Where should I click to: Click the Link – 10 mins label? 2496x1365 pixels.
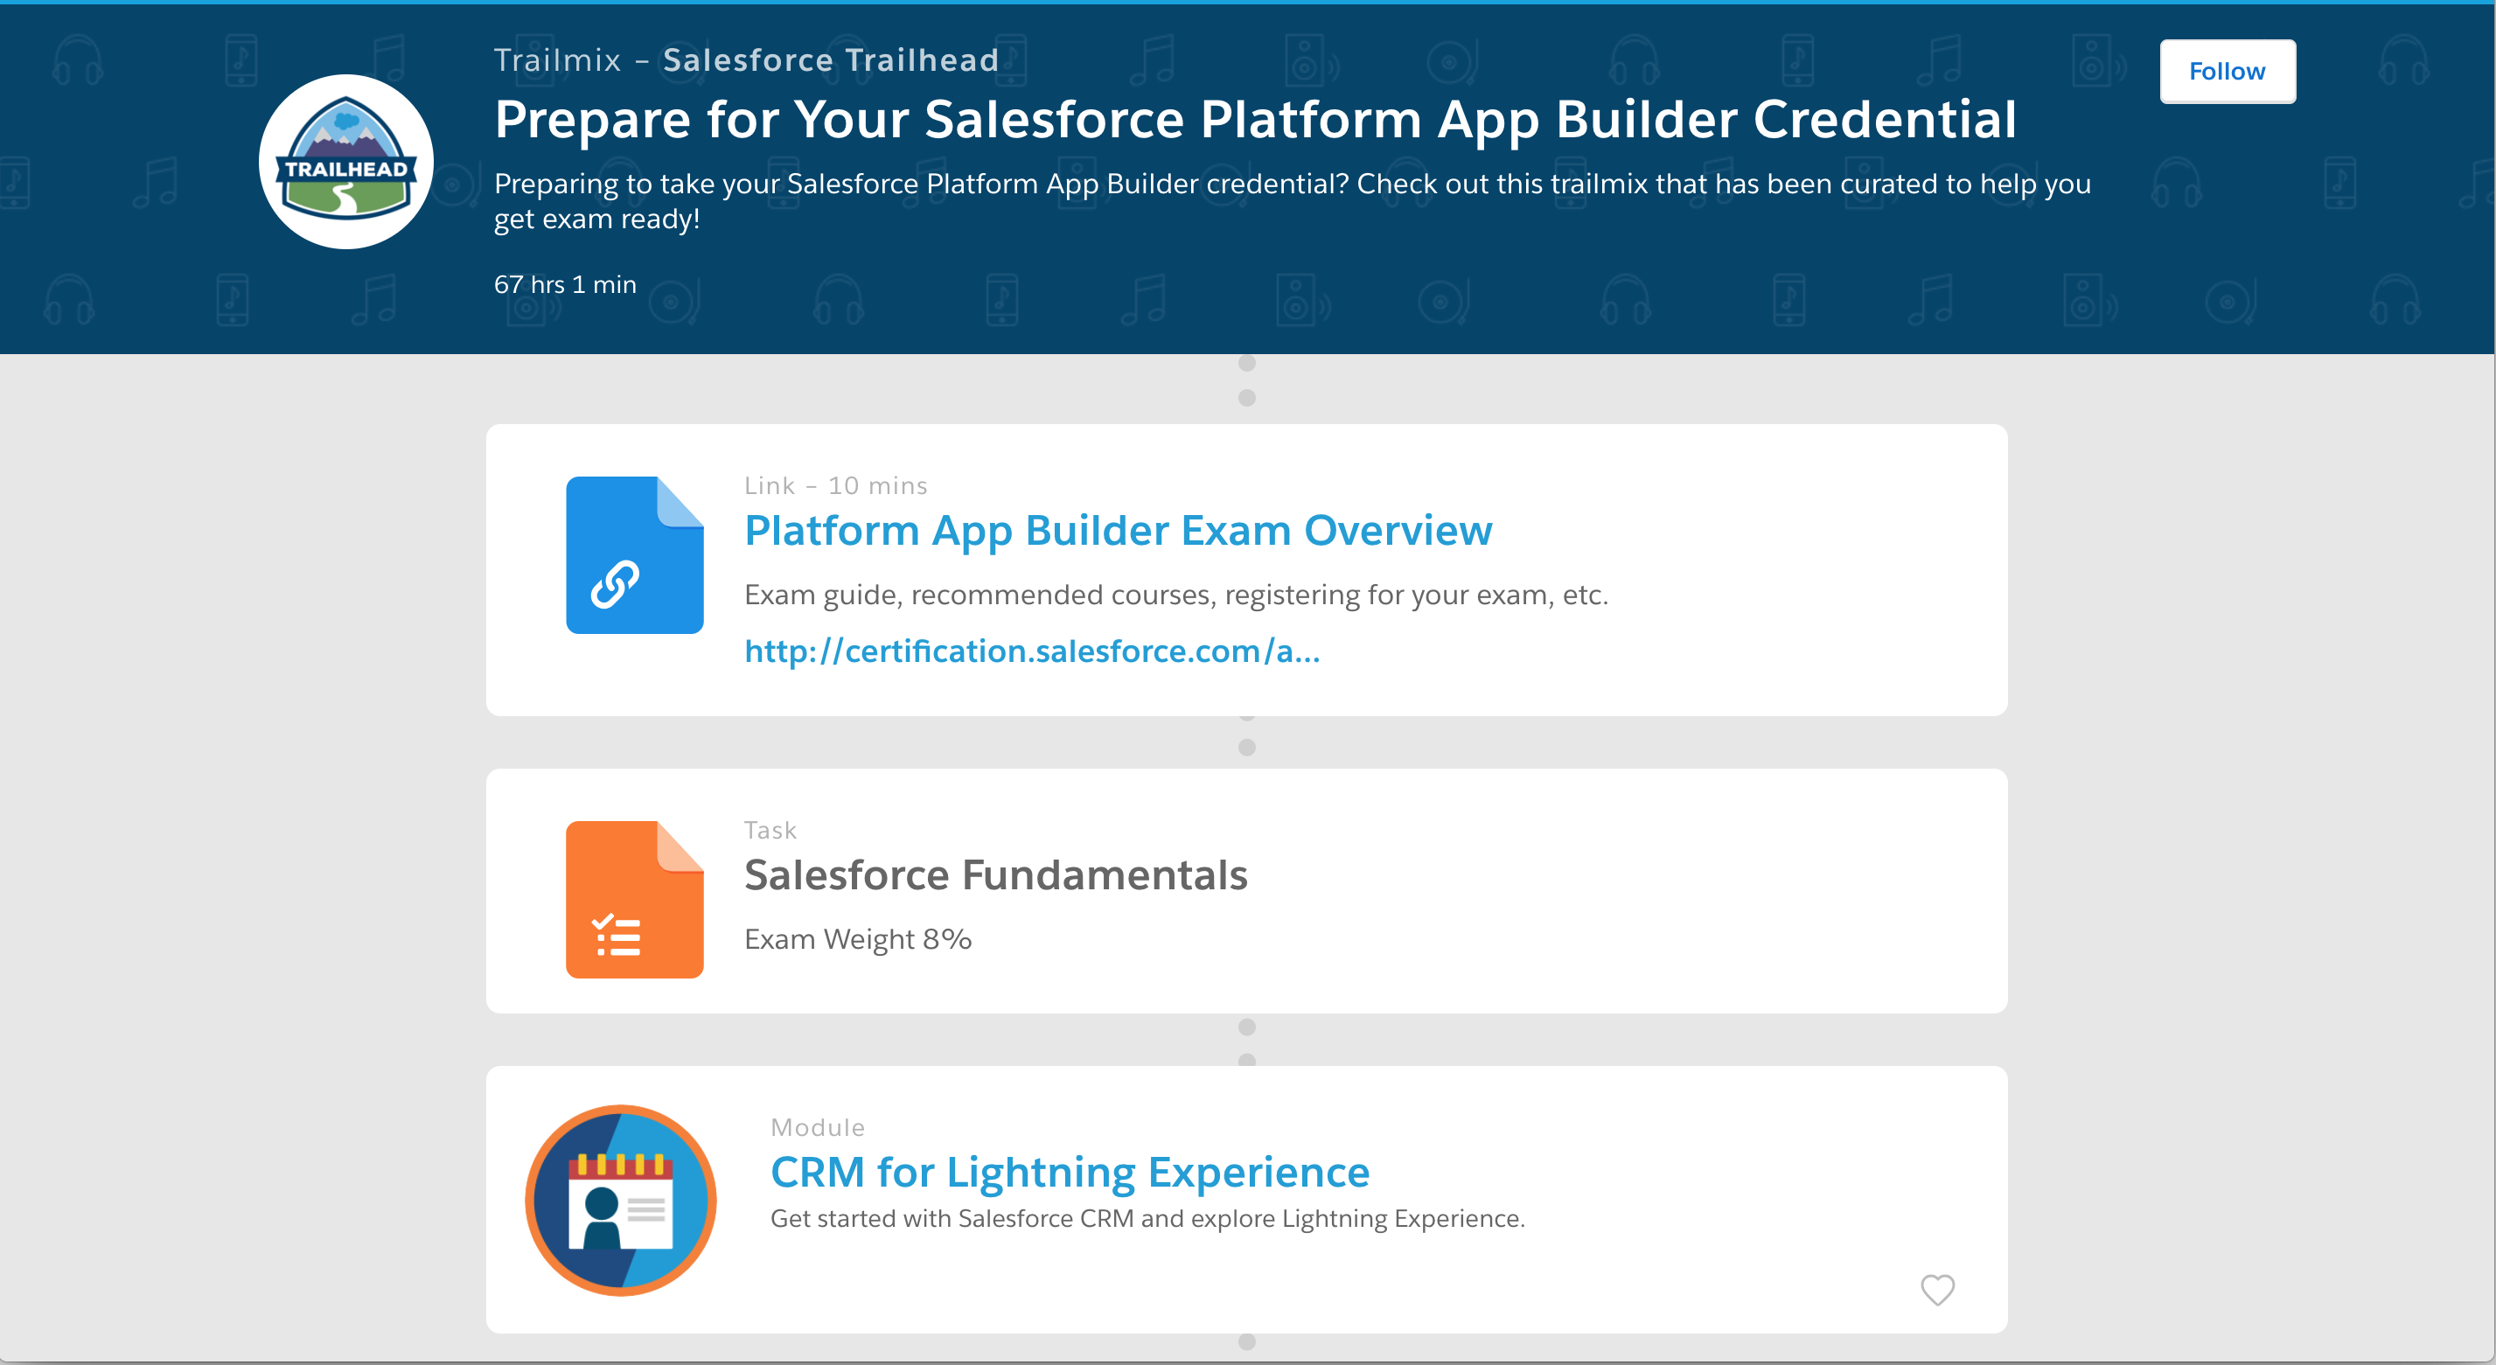coord(835,485)
